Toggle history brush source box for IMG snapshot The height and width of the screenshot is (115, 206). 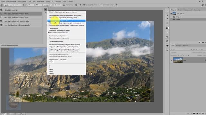click(171, 13)
